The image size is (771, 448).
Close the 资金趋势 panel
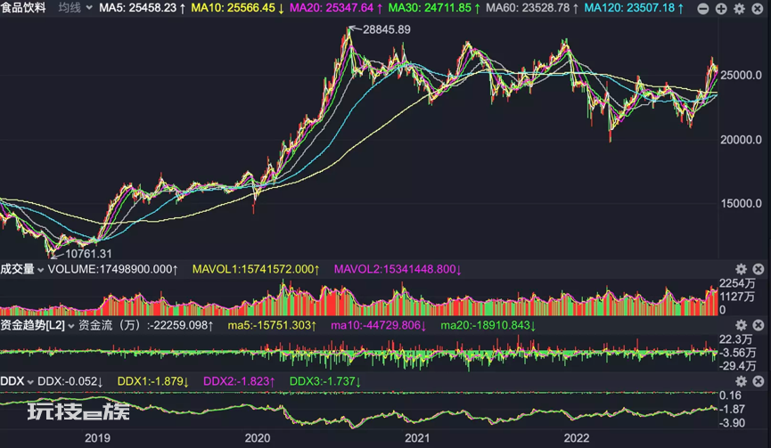pyautogui.click(x=759, y=325)
